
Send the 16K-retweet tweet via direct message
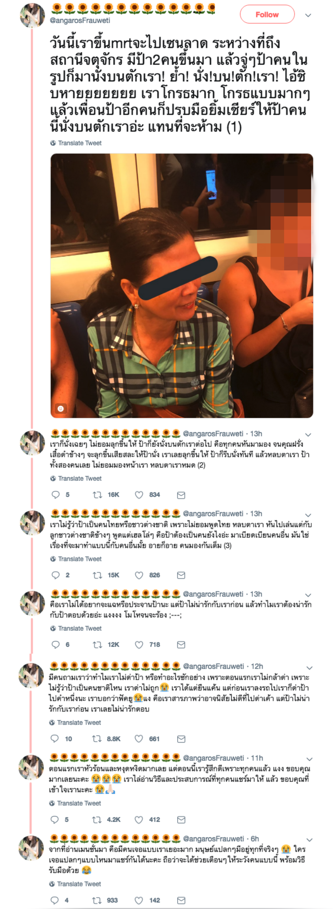(181, 495)
